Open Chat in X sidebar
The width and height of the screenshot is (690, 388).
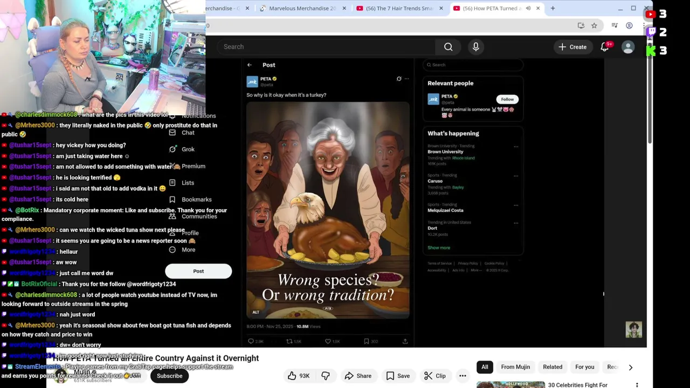click(x=182, y=133)
